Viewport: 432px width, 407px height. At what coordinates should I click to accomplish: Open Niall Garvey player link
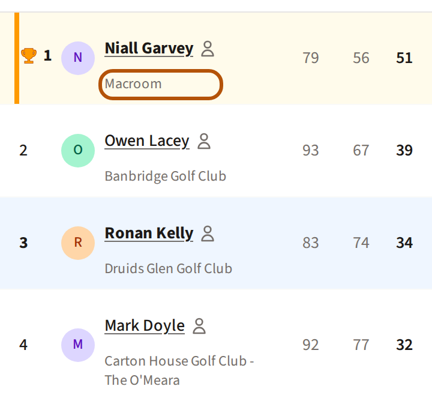149,49
